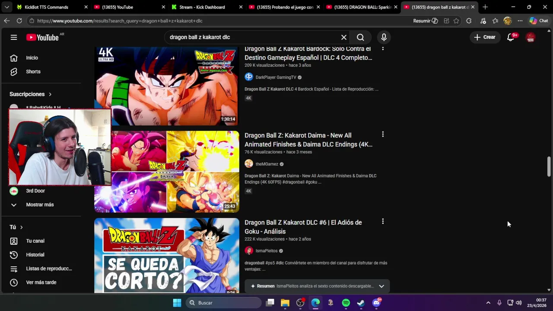
Task: Open Spotify from the taskbar
Action: 346,303
